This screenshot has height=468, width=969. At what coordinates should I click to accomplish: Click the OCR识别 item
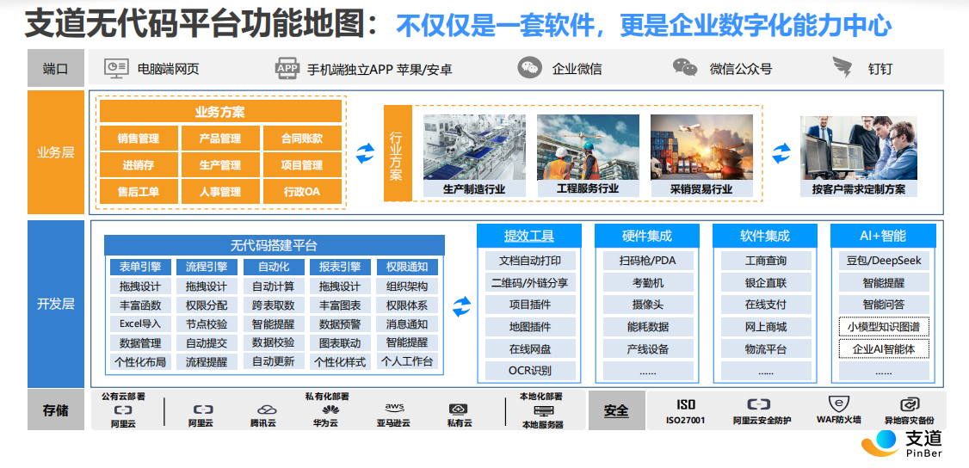(x=530, y=371)
